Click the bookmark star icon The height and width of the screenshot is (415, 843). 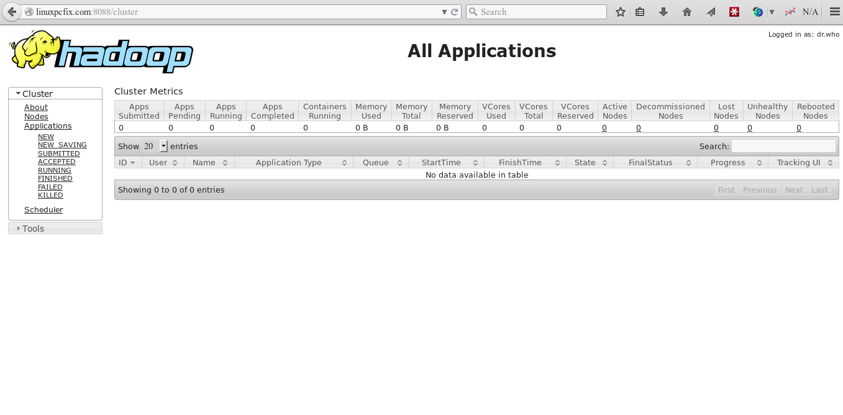point(620,12)
